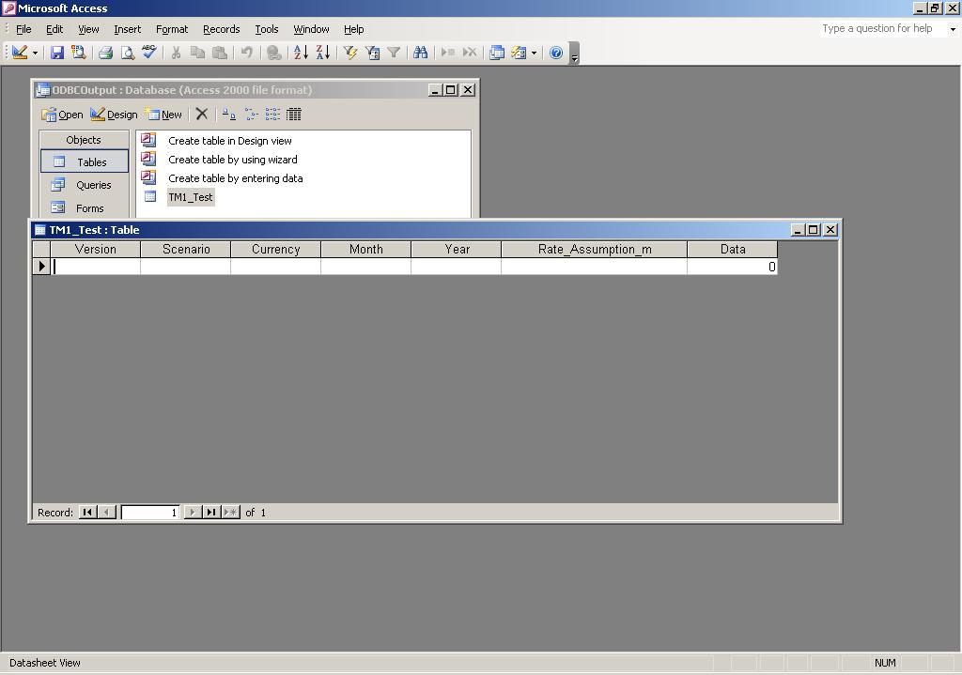Screen dimensions: 962x675
Task: Click the Print icon in toolbar
Action: coord(105,53)
